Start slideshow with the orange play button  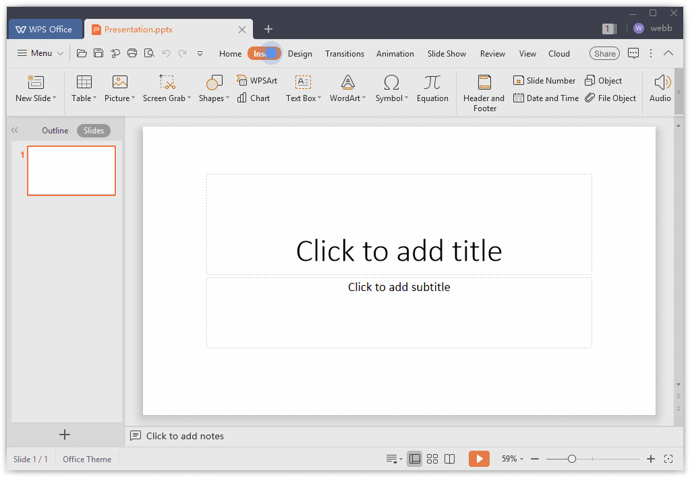coord(479,459)
